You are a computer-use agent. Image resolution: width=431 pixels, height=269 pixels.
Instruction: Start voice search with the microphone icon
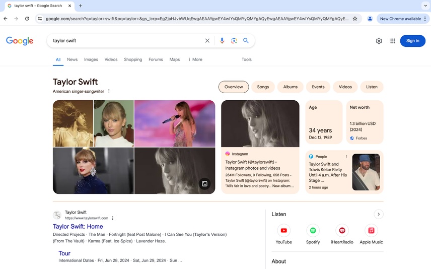[222, 41]
